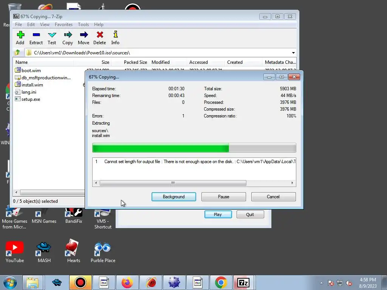Click the Action Center flag tray icon
387x290 pixels.
point(331,283)
